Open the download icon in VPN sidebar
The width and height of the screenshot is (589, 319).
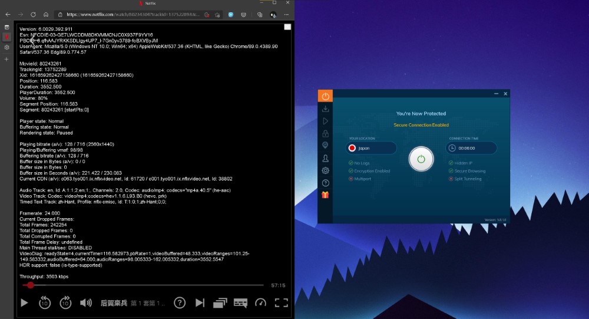click(x=325, y=108)
